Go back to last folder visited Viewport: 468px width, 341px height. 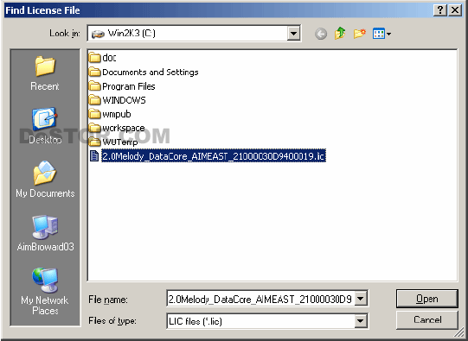coord(321,34)
